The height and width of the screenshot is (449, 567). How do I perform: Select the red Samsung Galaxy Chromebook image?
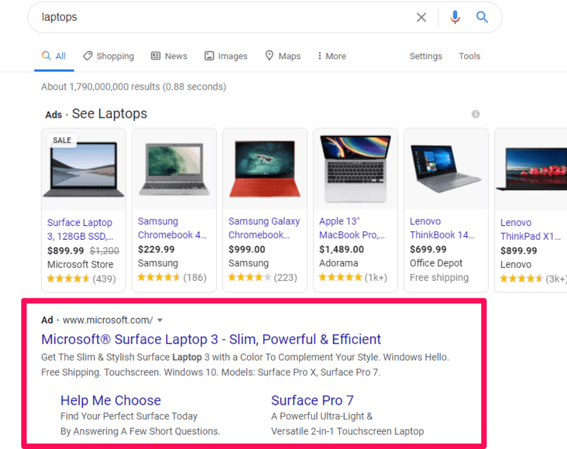click(265, 169)
